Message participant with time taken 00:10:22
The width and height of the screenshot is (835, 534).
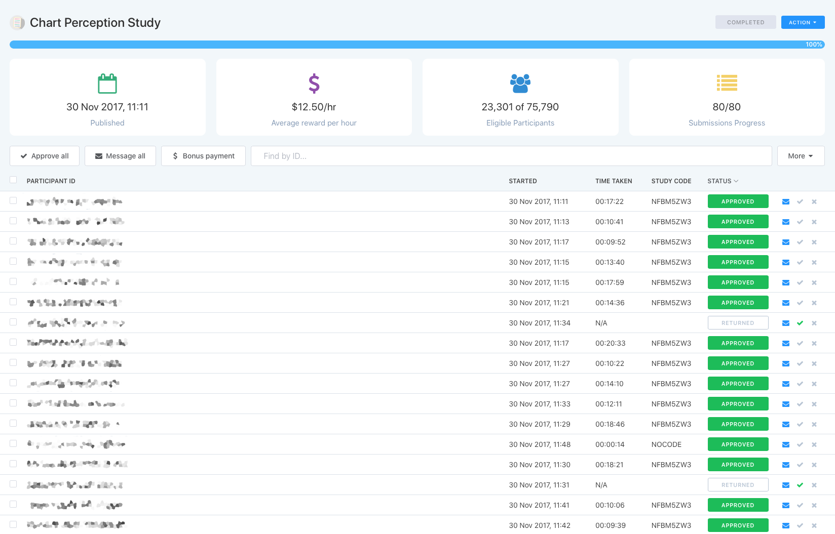[786, 363]
